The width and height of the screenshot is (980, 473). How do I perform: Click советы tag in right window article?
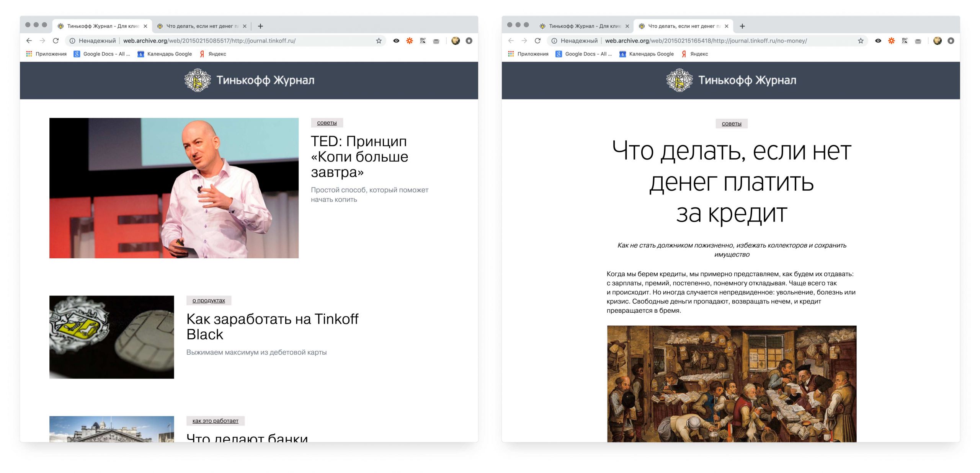[x=732, y=124]
